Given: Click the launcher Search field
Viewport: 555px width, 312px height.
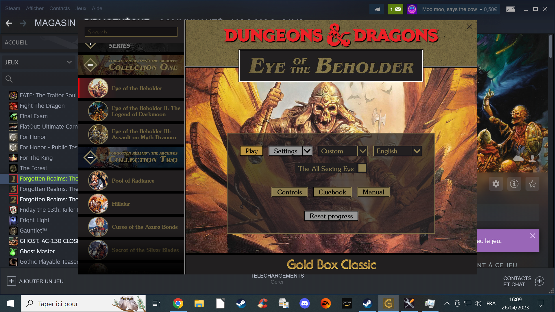Looking at the screenshot, I should coord(131,32).
